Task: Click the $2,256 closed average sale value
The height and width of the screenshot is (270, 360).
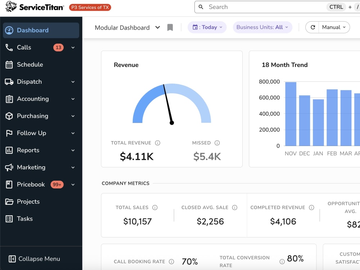Action: 210,221
